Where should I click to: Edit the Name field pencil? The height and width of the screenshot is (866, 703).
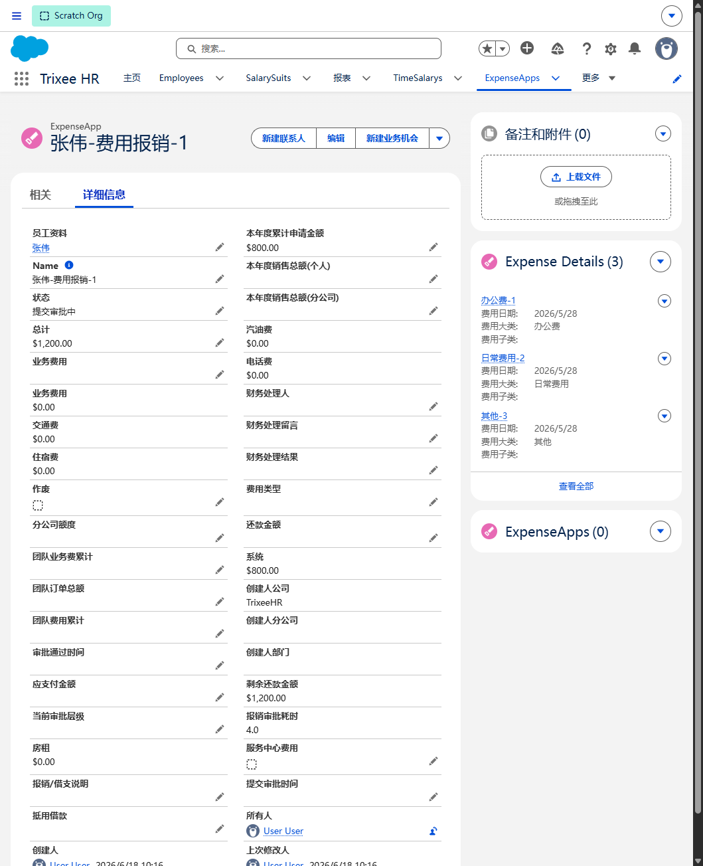tap(220, 279)
